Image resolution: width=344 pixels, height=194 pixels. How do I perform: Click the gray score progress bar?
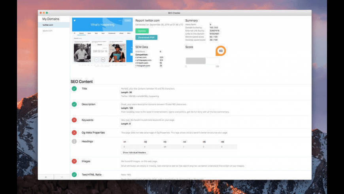click(x=202, y=61)
